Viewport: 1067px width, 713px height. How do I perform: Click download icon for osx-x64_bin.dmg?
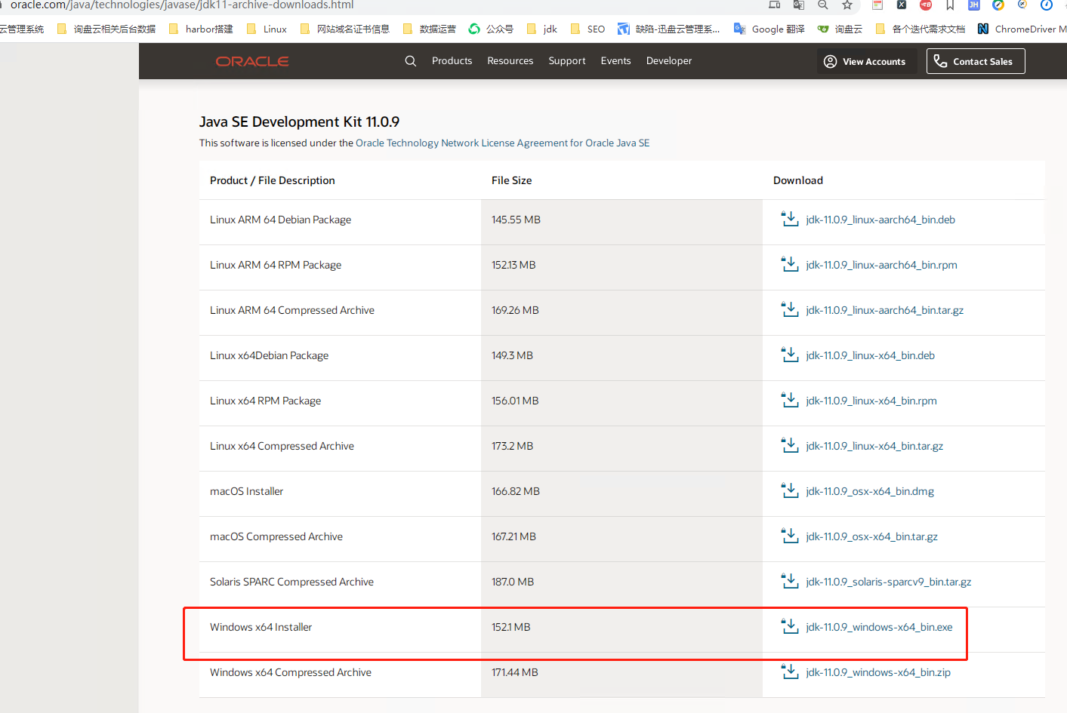(x=790, y=490)
